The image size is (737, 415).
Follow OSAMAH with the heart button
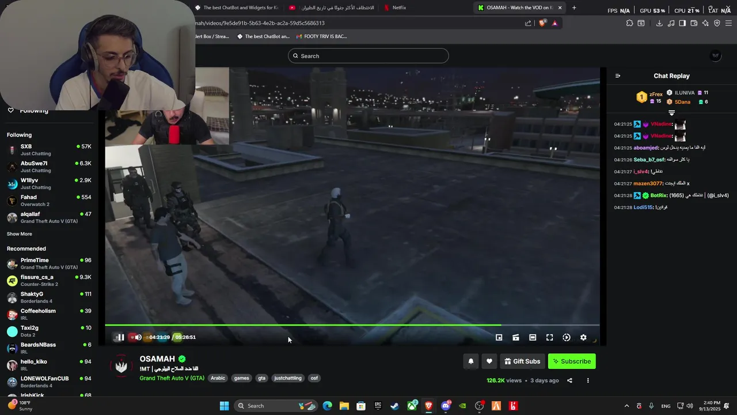click(x=489, y=361)
